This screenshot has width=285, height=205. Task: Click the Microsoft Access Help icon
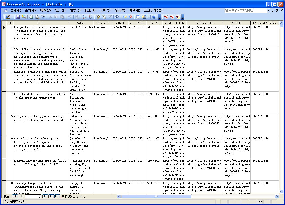click(x=154, y=17)
